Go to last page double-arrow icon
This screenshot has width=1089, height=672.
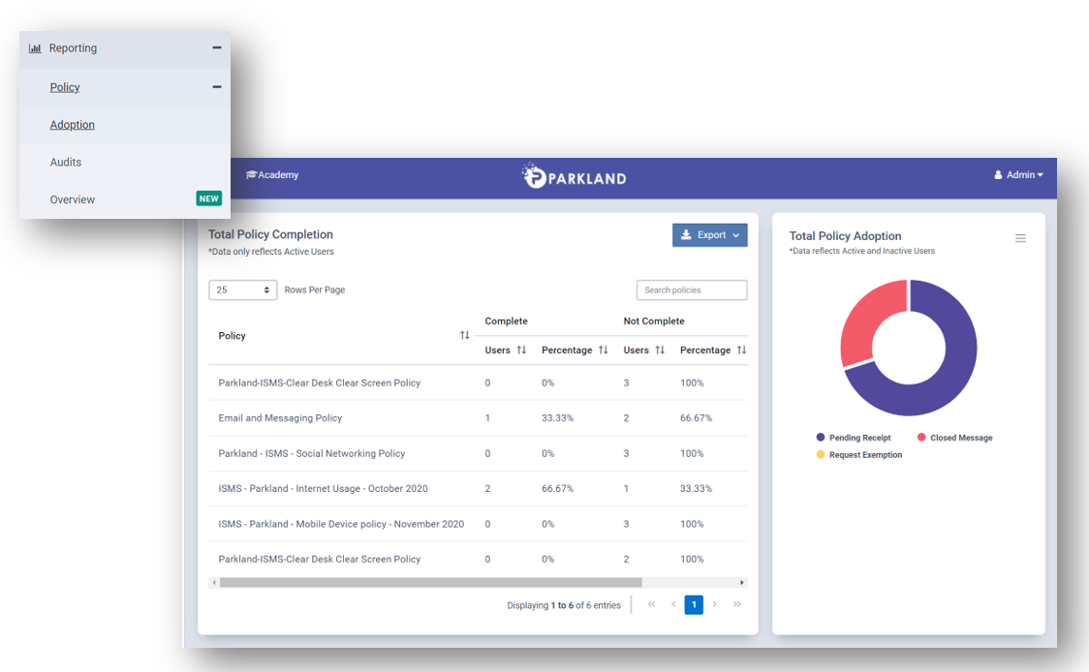pos(737,605)
